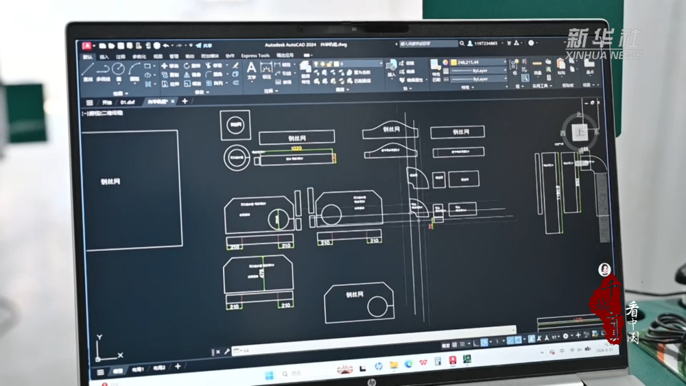This screenshot has width=686, height=386.
Task: Select the Array (阵列) tool
Action: pos(214,83)
